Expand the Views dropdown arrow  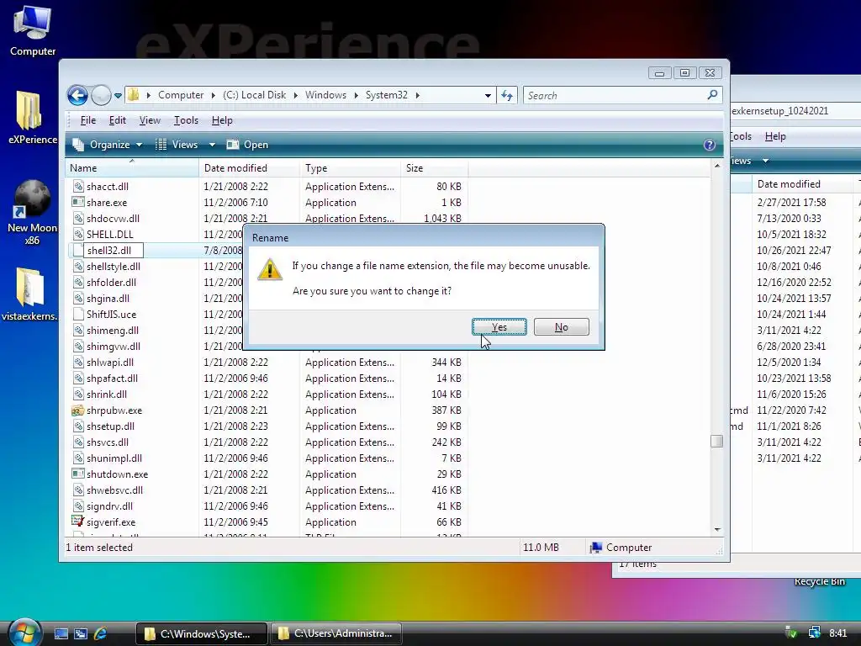tap(212, 145)
